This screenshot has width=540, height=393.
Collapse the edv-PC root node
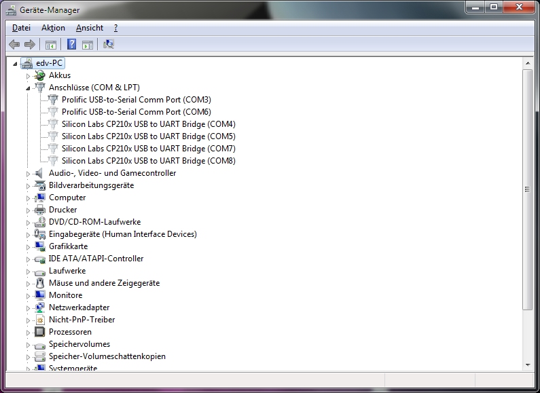point(15,64)
